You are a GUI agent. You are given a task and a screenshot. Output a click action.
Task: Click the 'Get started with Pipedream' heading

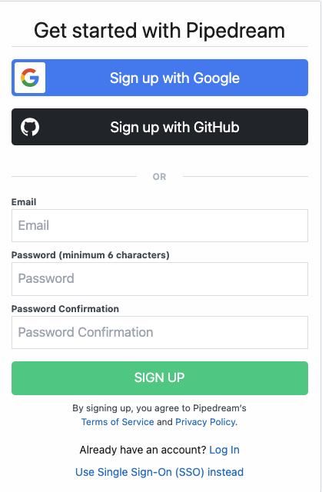[x=159, y=31]
